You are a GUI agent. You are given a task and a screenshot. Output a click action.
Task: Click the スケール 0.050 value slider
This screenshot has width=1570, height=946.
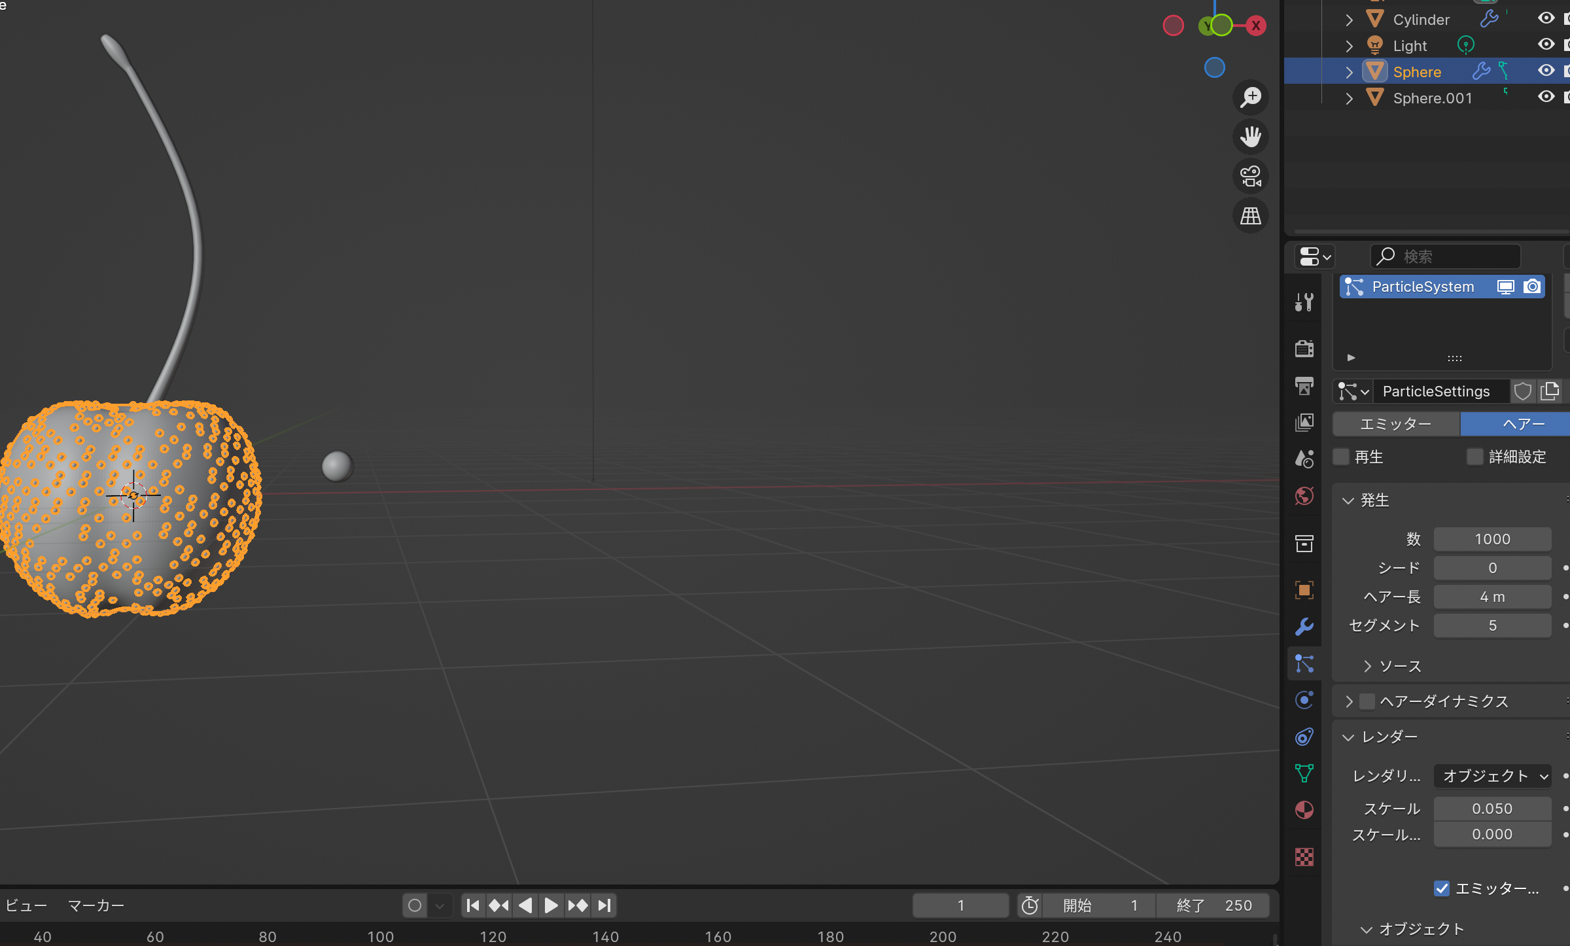click(x=1492, y=809)
